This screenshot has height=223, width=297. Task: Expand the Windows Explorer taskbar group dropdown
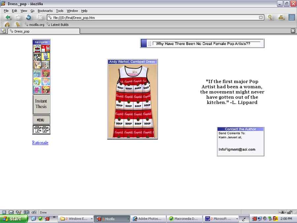tap(92, 219)
